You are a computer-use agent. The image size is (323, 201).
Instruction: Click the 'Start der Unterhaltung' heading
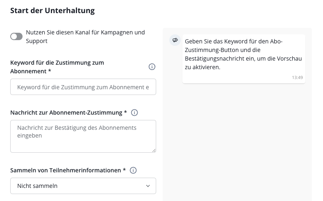click(52, 11)
